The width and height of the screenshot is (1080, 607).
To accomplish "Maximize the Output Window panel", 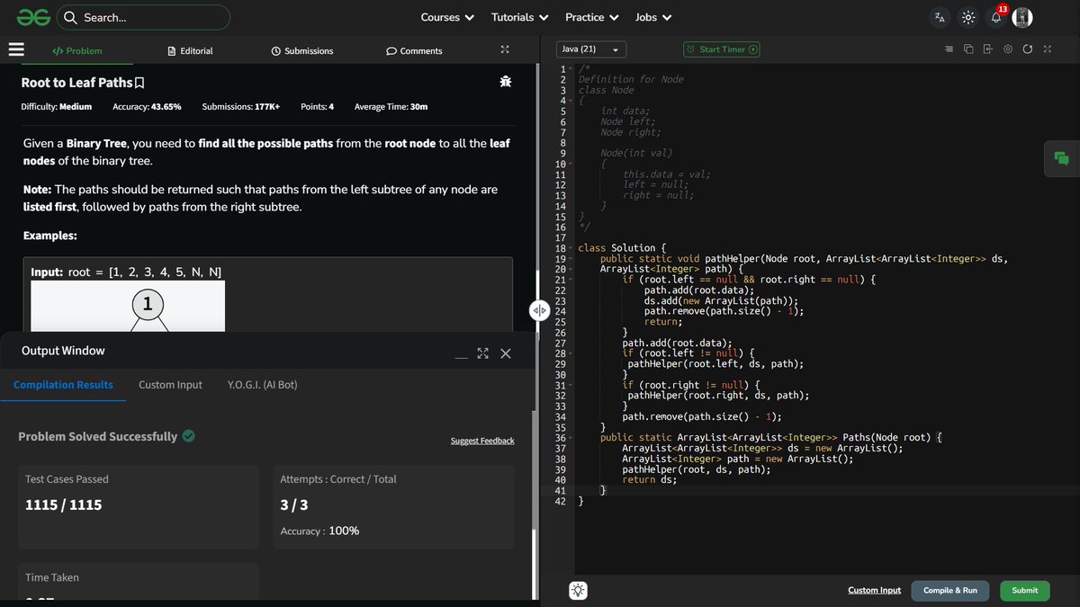I will pyautogui.click(x=483, y=353).
